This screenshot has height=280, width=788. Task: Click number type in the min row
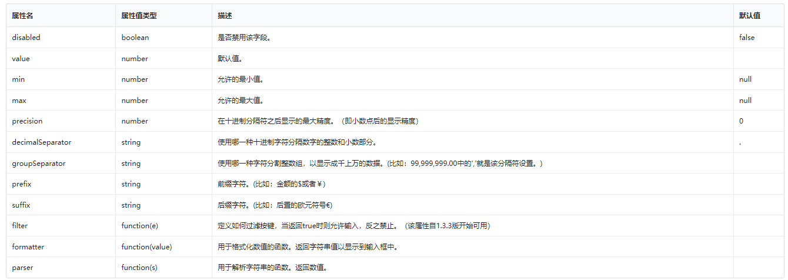135,79
